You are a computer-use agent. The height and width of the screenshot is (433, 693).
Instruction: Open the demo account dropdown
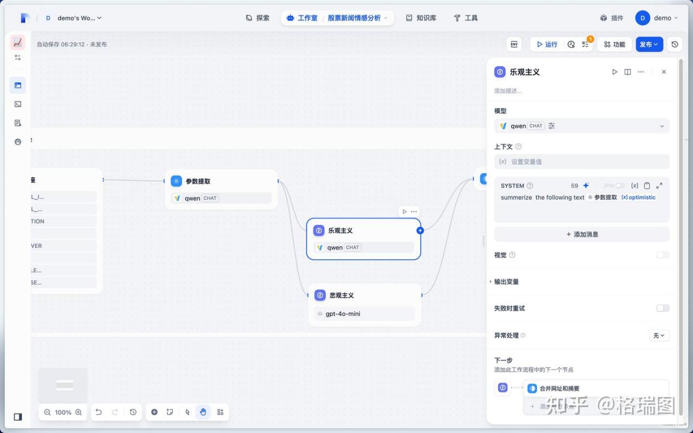coord(657,18)
